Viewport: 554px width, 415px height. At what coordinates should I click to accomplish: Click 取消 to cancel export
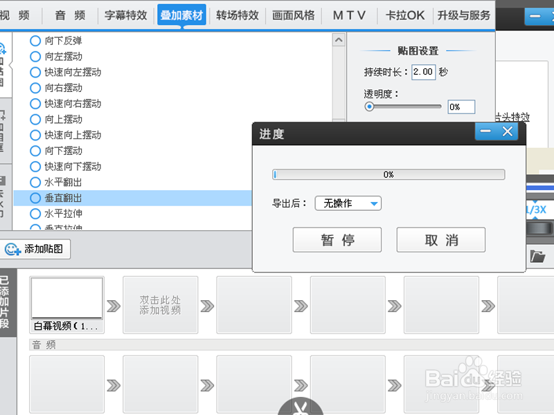point(441,240)
